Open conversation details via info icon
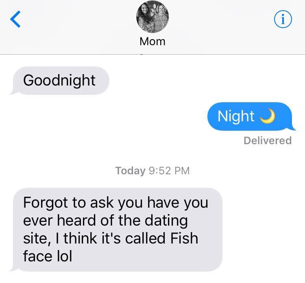 pyautogui.click(x=283, y=19)
